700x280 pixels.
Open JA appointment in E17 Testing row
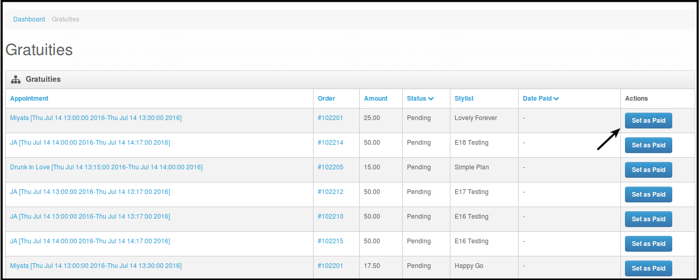click(90, 192)
